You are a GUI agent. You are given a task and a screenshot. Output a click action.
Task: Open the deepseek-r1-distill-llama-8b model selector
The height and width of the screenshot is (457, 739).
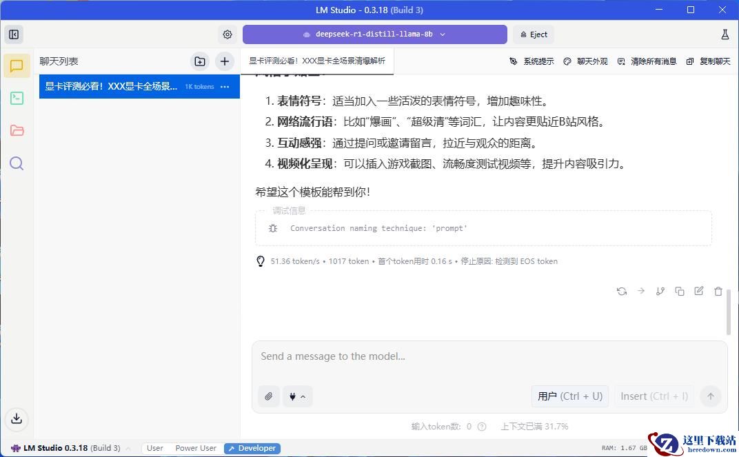tap(375, 34)
